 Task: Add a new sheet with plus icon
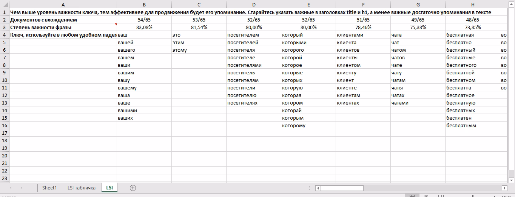(133, 188)
